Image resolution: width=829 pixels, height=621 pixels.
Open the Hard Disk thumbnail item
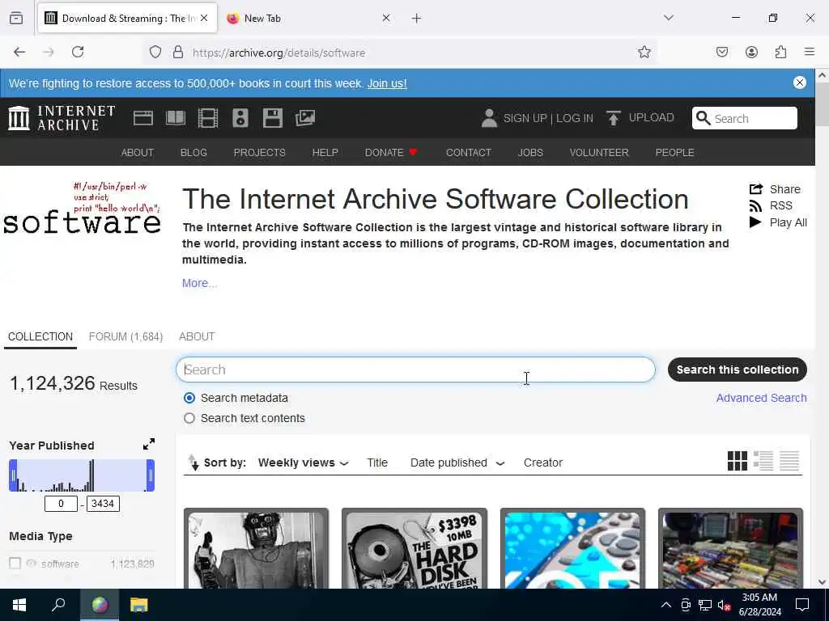(414, 549)
